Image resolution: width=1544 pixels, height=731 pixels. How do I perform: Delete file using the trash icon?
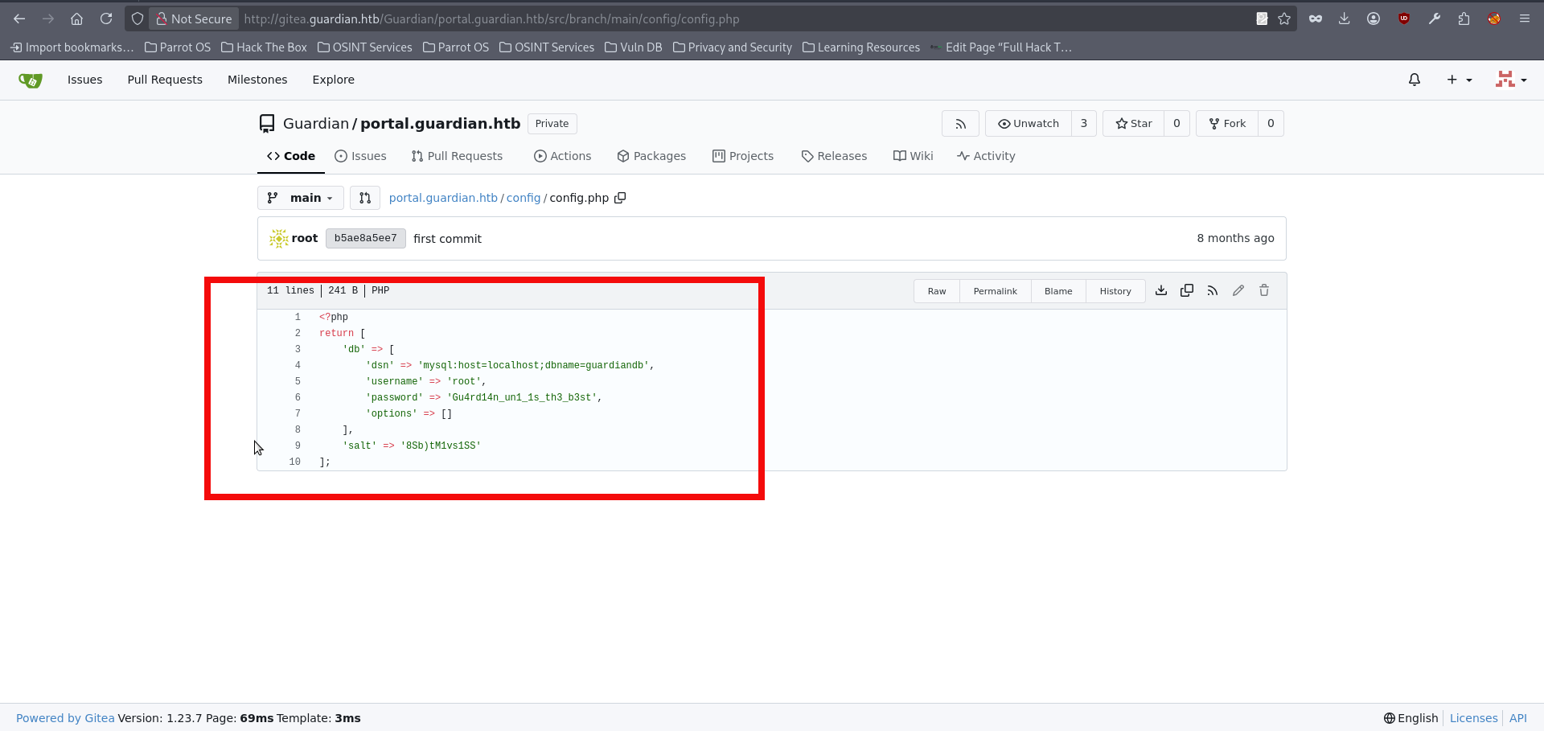point(1264,291)
